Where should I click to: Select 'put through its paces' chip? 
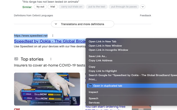point(124,7)
